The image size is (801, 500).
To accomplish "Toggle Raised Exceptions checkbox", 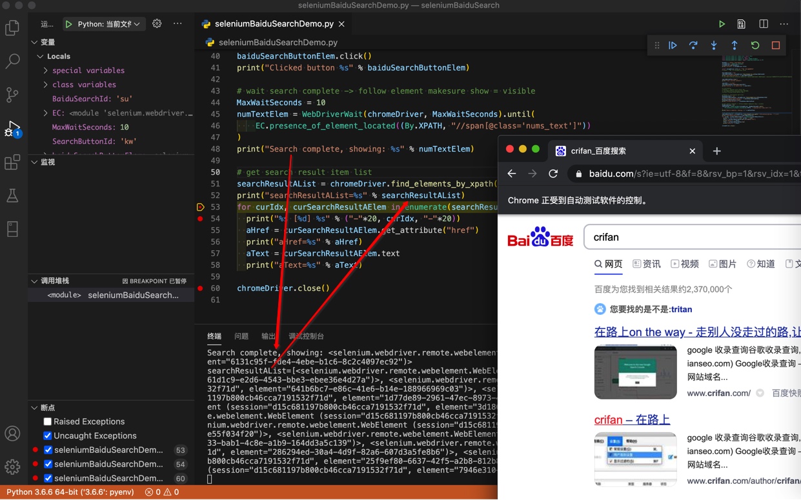I will (47, 421).
